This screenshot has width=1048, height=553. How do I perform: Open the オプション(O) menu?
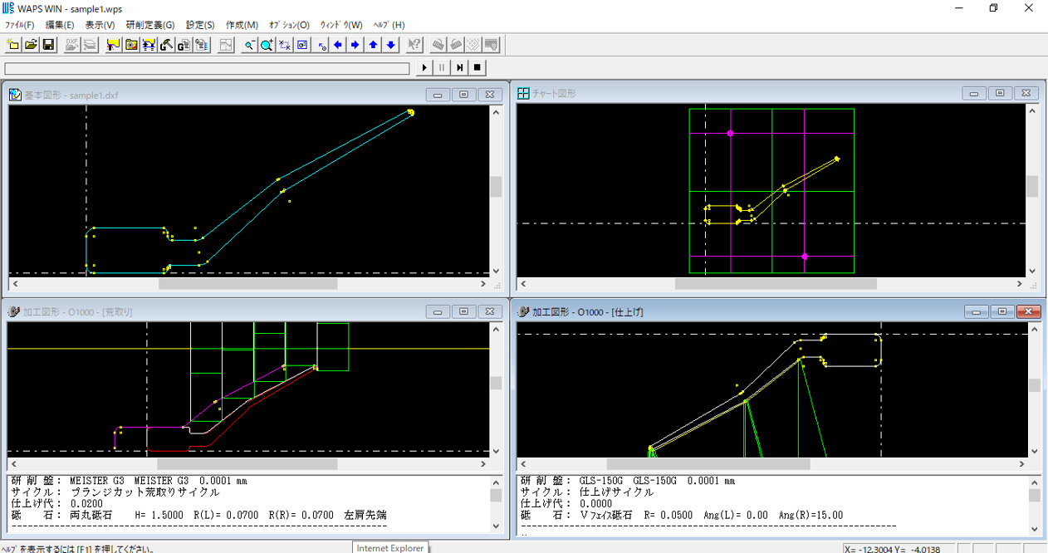pyautogui.click(x=289, y=25)
